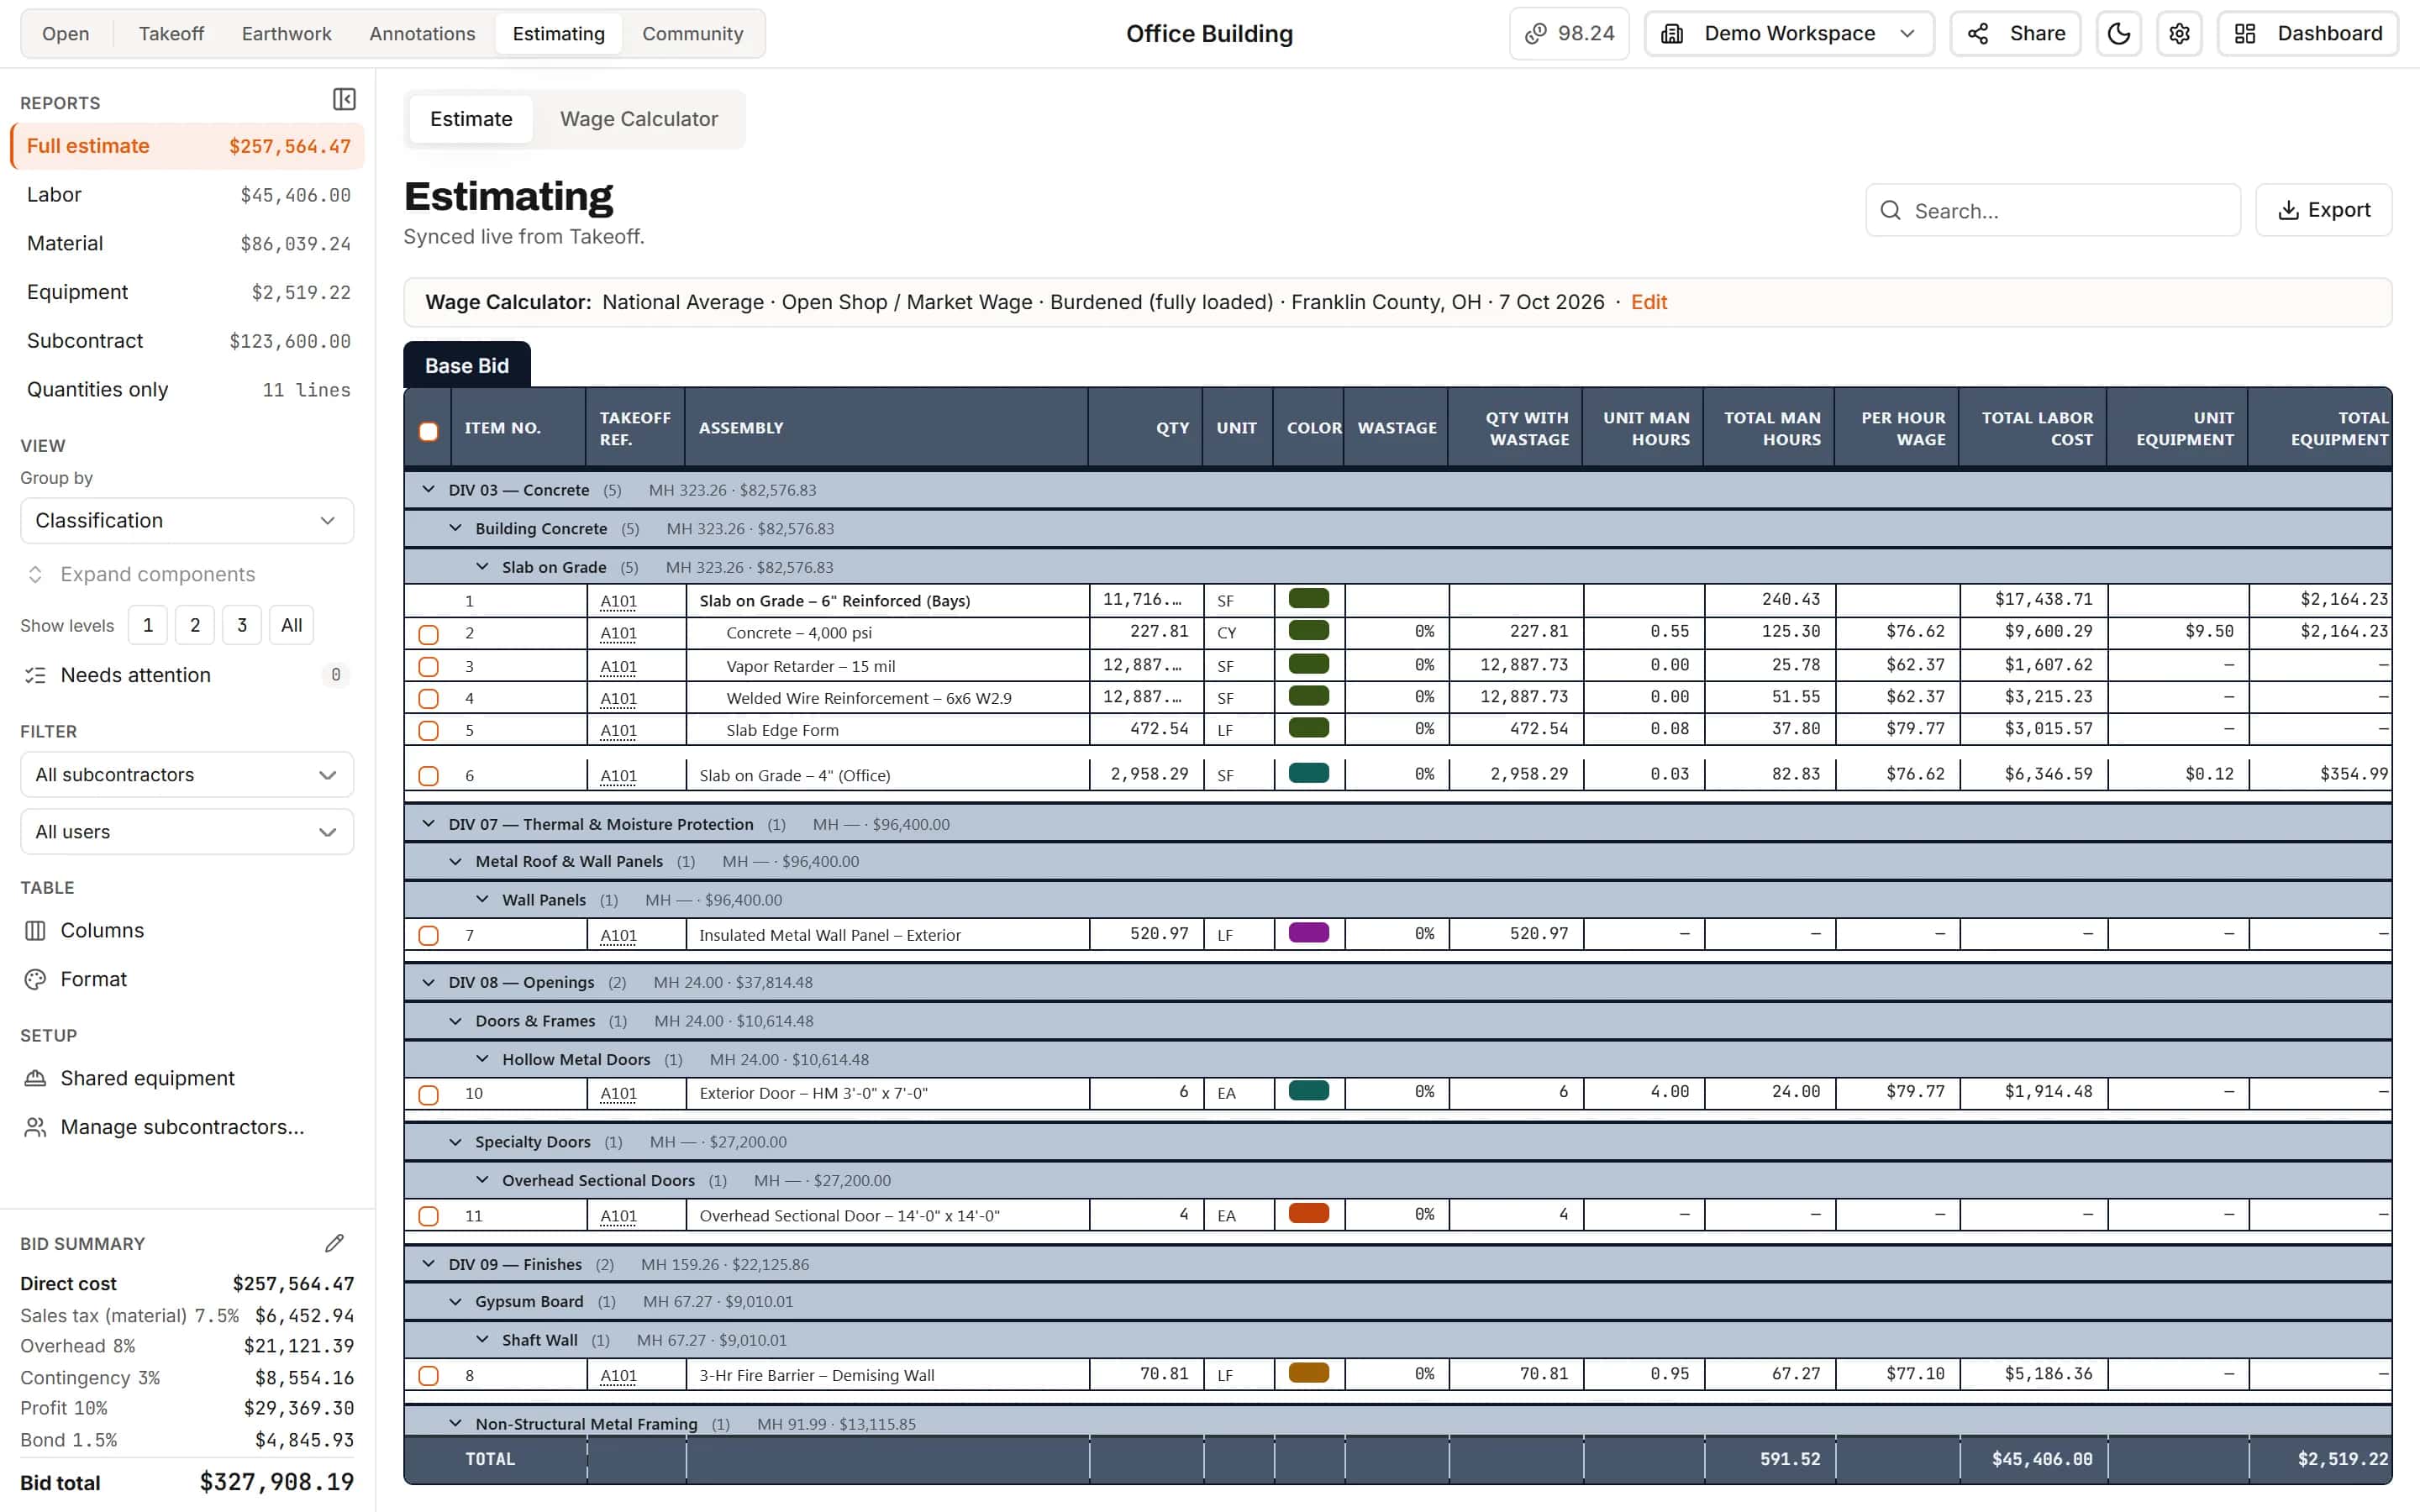
Task: Open the All subcontractors filter dropdown
Action: [x=187, y=775]
